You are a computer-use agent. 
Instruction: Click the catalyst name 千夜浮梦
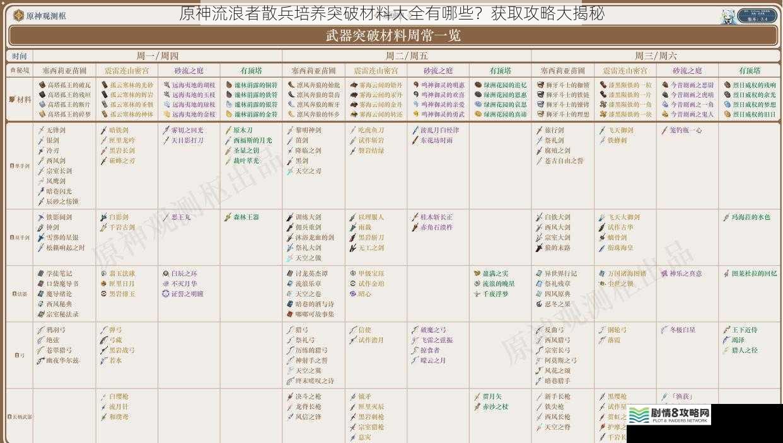pos(496,294)
